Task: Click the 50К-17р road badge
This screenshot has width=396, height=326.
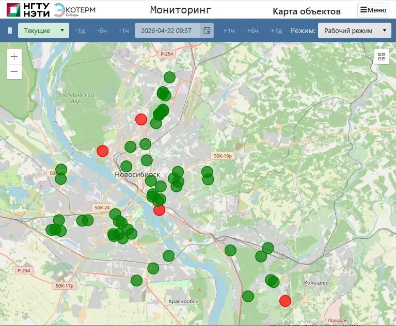Action: pyautogui.click(x=65, y=286)
